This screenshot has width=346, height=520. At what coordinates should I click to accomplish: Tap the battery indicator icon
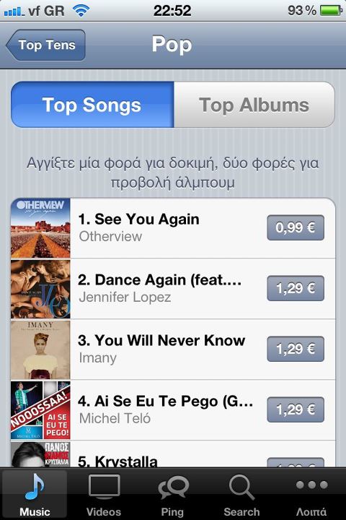pyautogui.click(x=331, y=11)
